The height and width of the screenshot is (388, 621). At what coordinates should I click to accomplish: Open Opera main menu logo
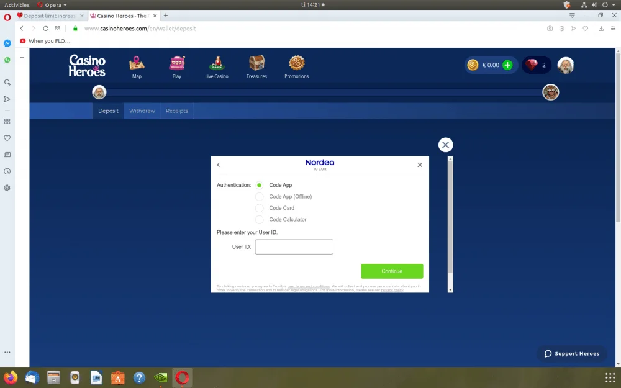pyautogui.click(x=7, y=17)
